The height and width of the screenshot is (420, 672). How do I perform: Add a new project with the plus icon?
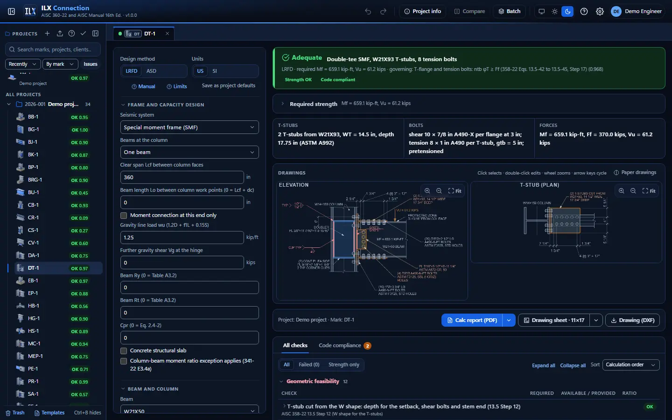pos(47,34)
